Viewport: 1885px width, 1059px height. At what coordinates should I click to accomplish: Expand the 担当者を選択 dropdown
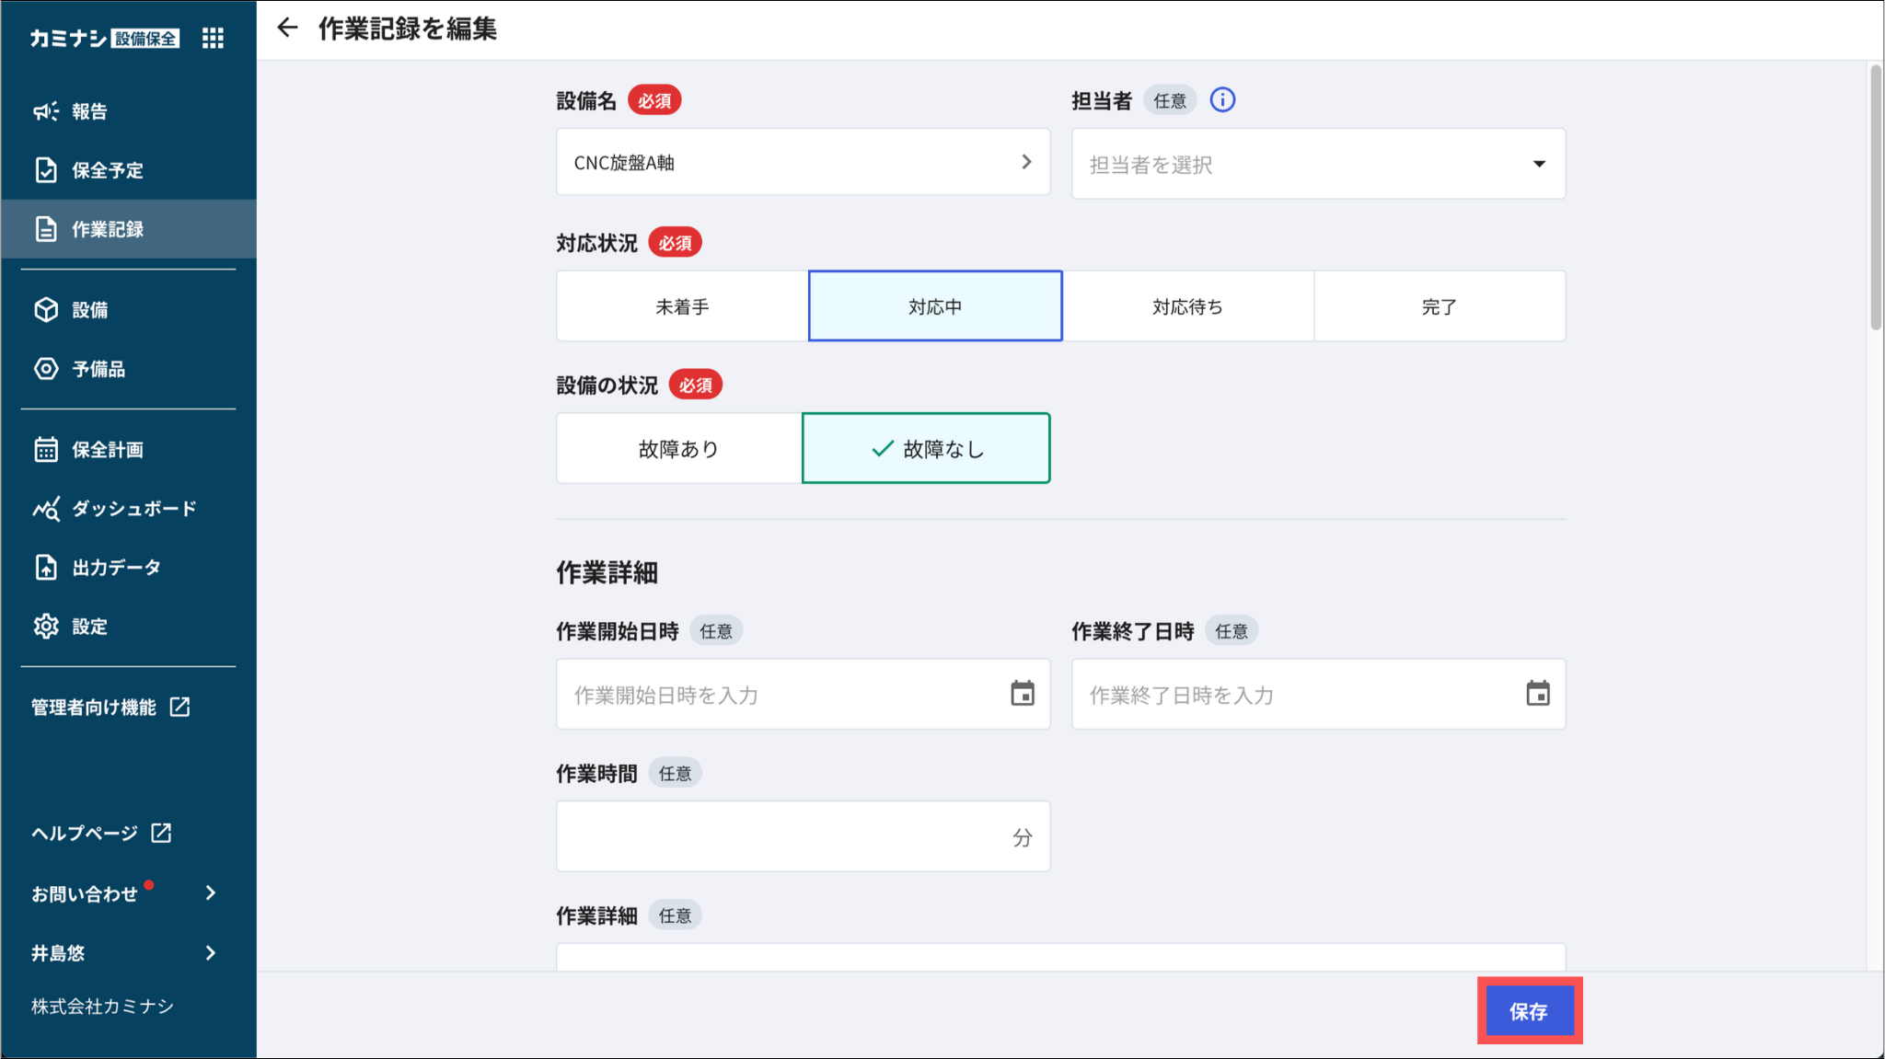tap(1318, 164)
